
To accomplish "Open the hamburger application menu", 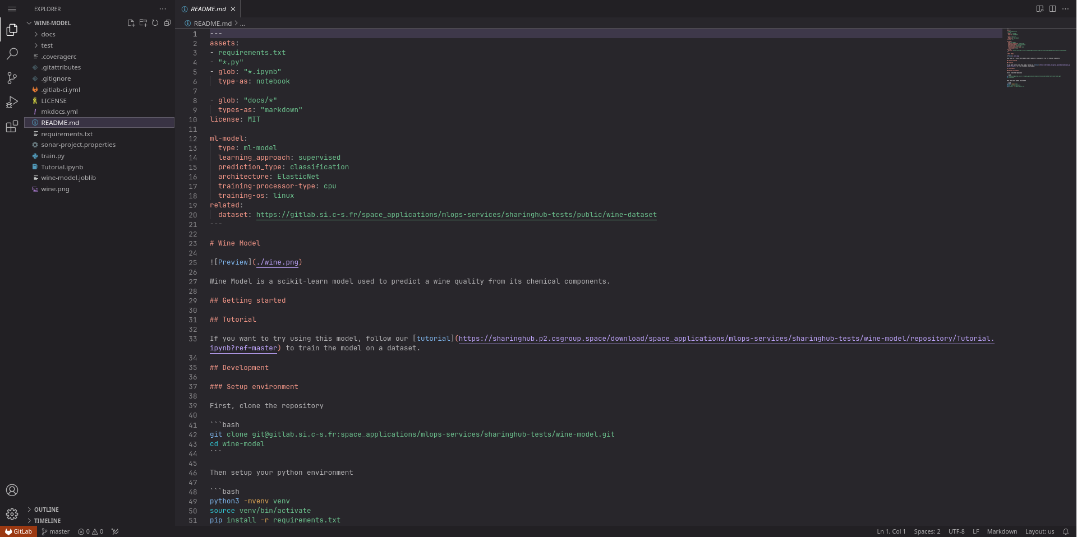I will click(12, 9).
